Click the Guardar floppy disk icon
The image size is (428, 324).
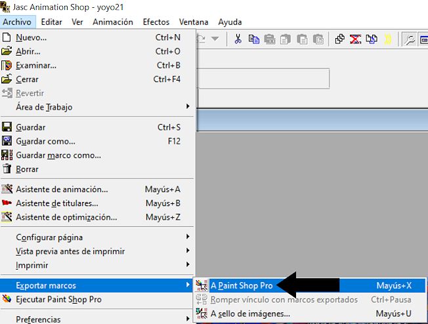click(7, 127)
